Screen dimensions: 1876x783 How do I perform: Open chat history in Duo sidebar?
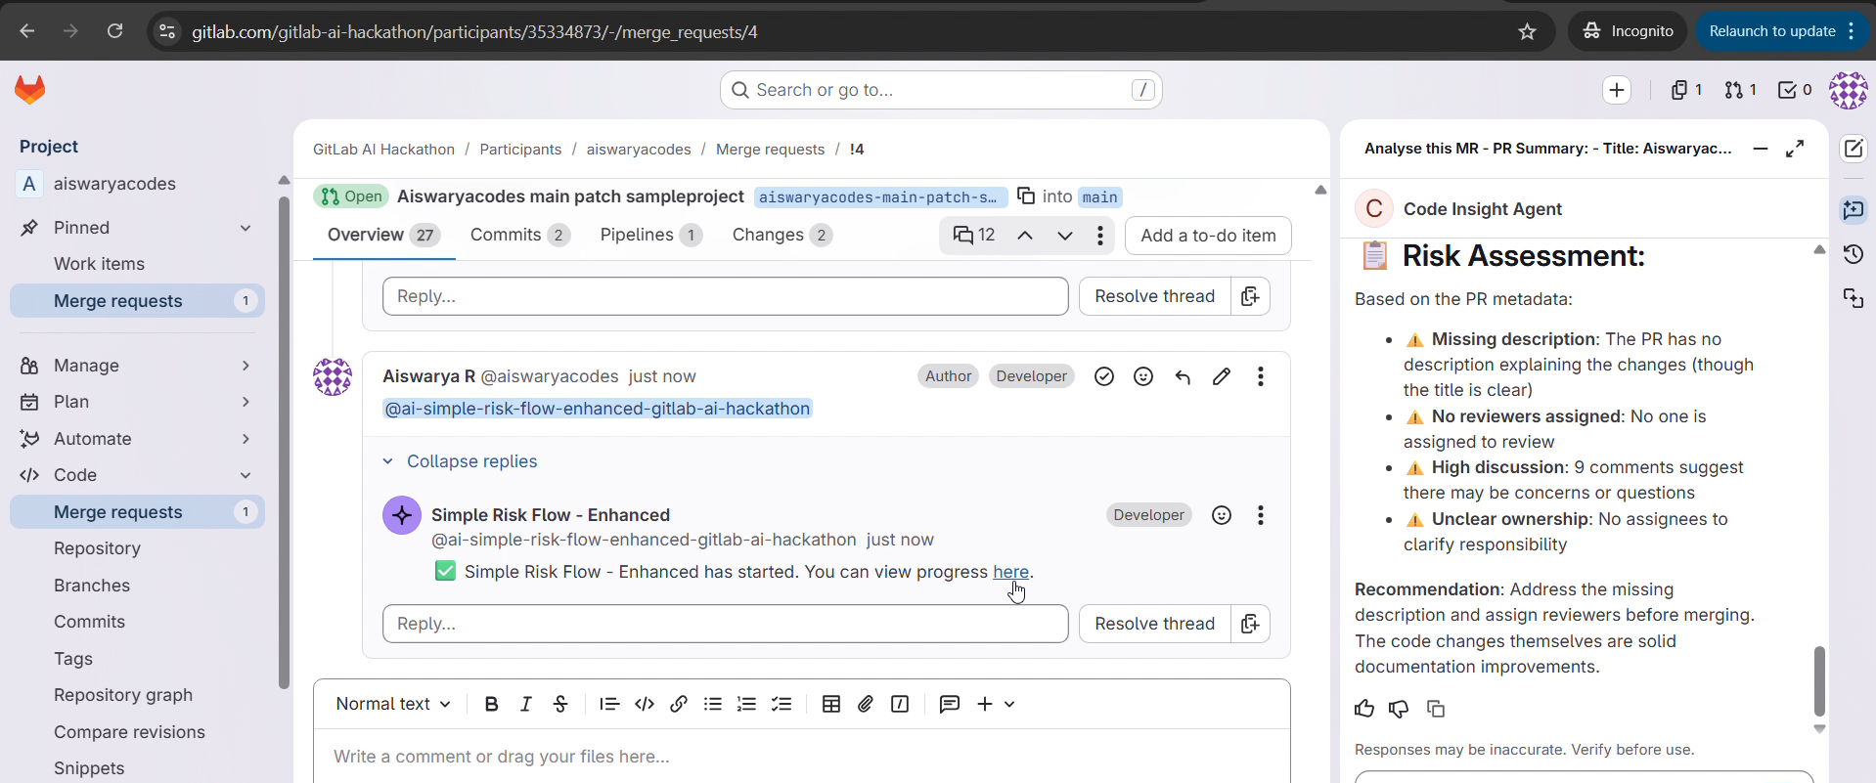pyautogui.click(x=1854, y=254)
